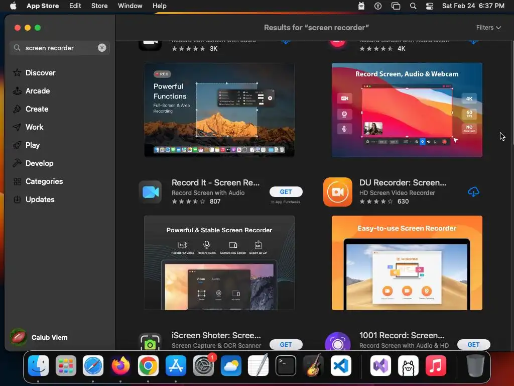Open Terminal from the Dock
514x386 pixels.
(286, 365)
